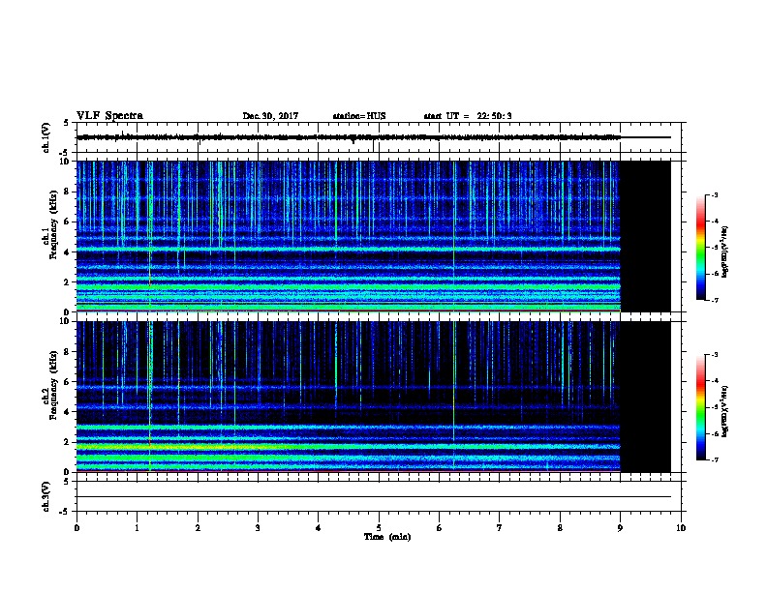Image resolution: width=767 pixels, height=592 pixels.
Task: Click the black no-data block in ch.1 spectrogram
Action: coord(646,236)
